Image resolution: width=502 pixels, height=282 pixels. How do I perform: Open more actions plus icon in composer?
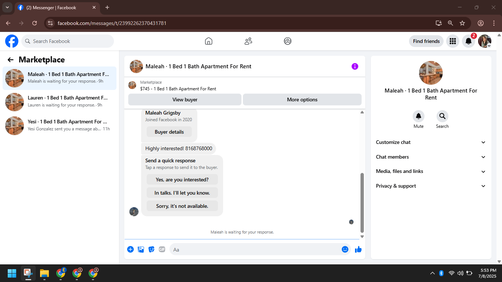(x=130, y=249)
